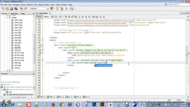This screenshot has height=107, width=190.
Task: Click Find Next Occurrence editor icon
Action: click(72, 17)
